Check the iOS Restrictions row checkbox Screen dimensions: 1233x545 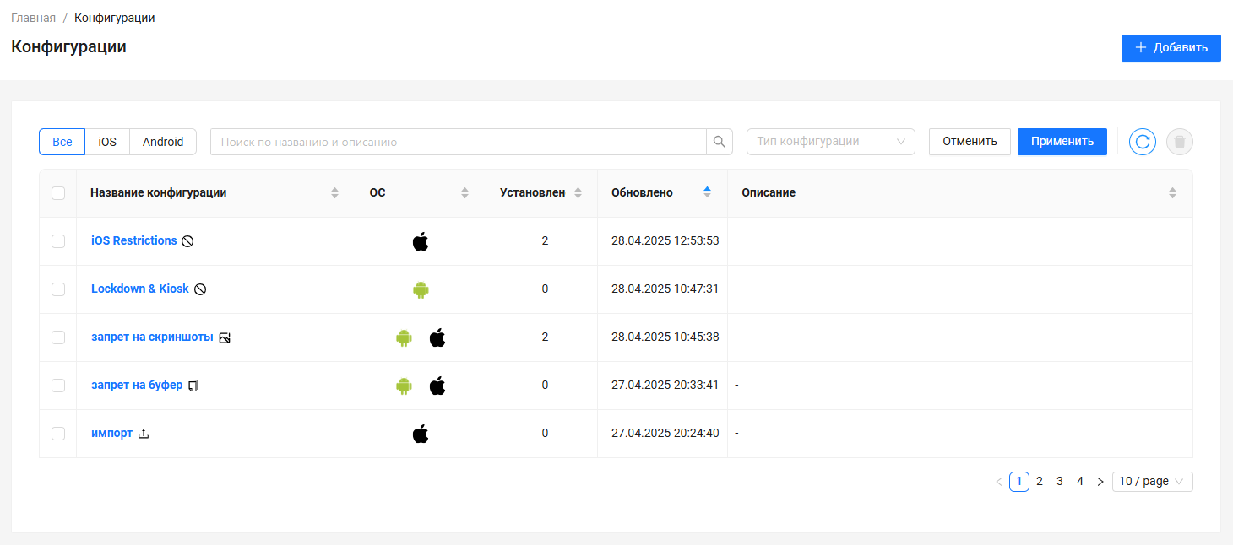pos(58,241)
